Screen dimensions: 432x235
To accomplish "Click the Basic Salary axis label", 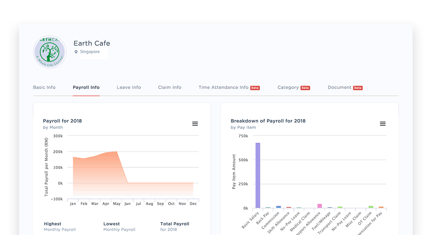I will pyautogui.click(x=250, y=220).
